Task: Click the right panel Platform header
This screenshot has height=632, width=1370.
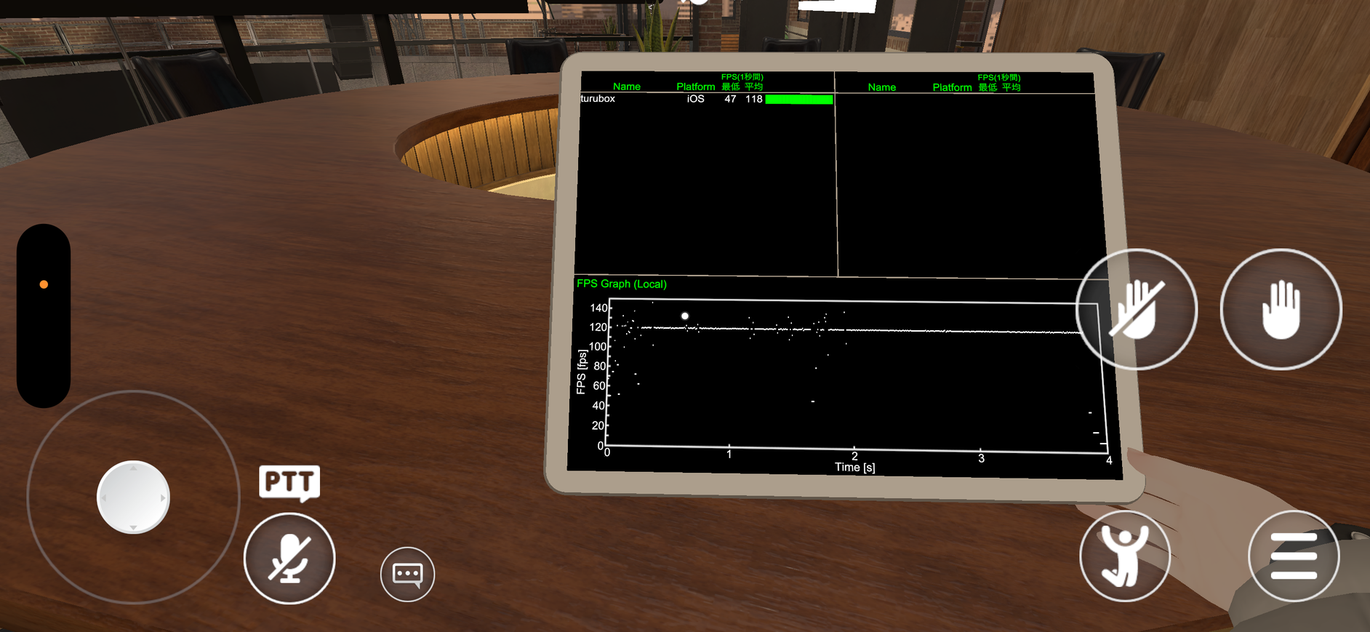Action: 952,87
